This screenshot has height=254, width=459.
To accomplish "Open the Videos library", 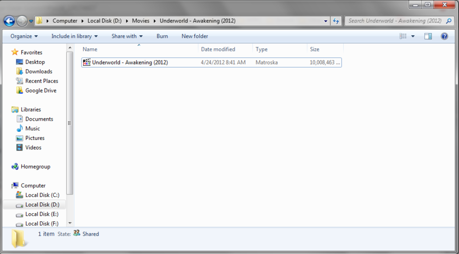I will coord(33,147).
